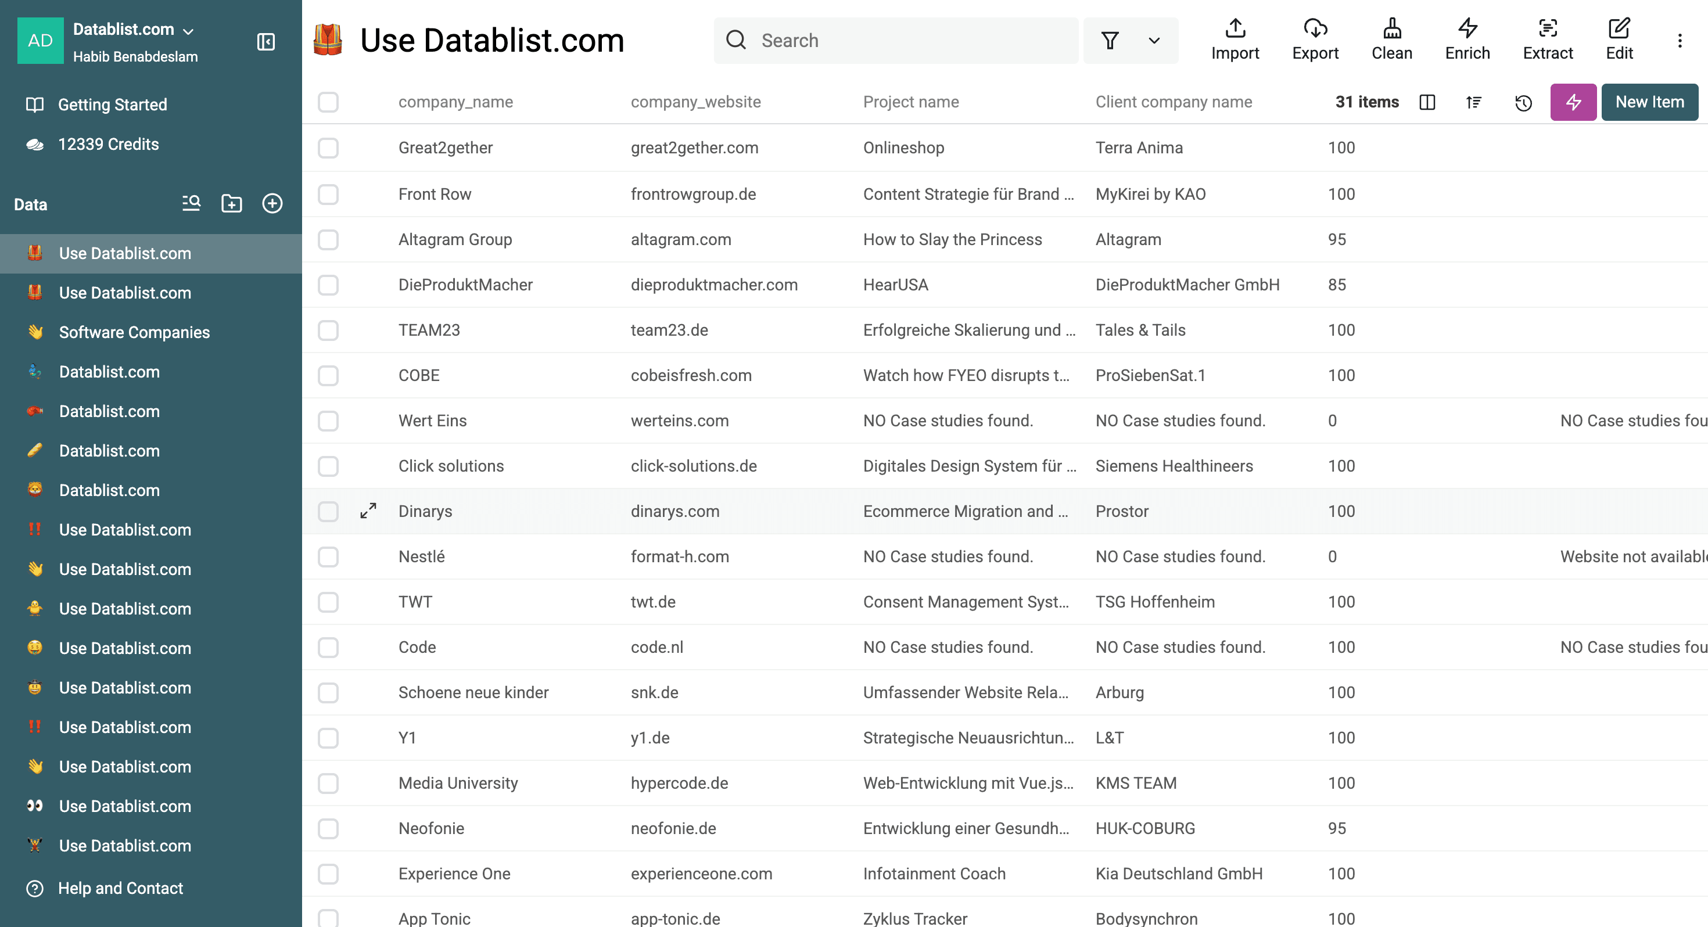Select the Great2gether row checkbox

pyautogui.click(x=328, y=148)
